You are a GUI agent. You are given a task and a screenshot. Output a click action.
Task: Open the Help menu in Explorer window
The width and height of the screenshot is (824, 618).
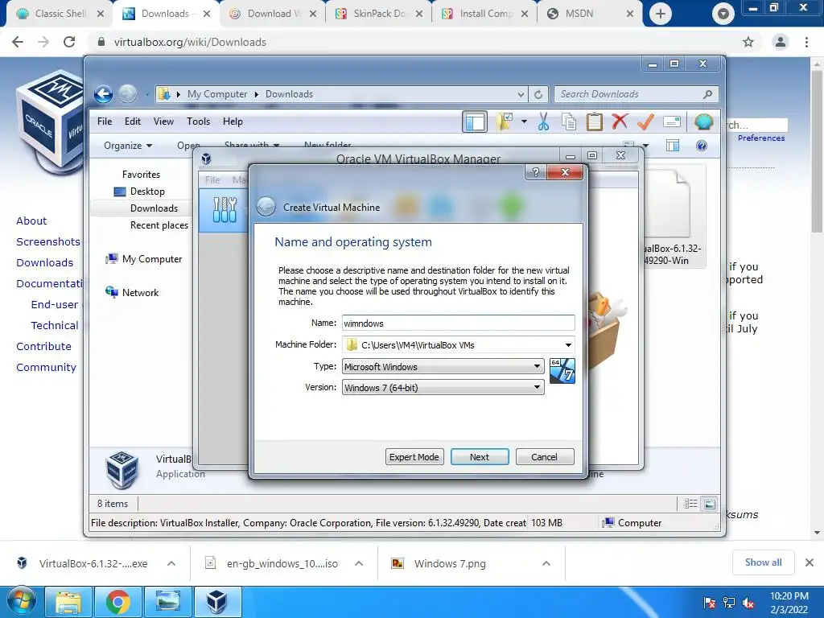pos(233,122)
